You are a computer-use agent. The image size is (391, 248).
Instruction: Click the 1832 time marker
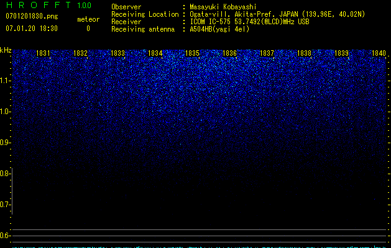81,53
